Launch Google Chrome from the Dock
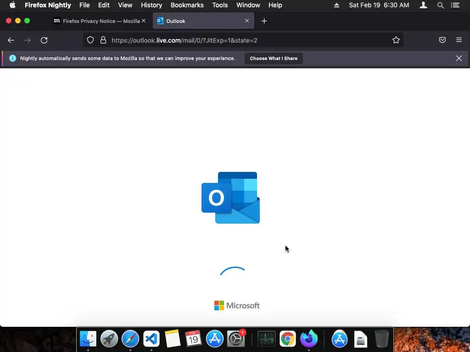470x352 pixels. (288, 339)
